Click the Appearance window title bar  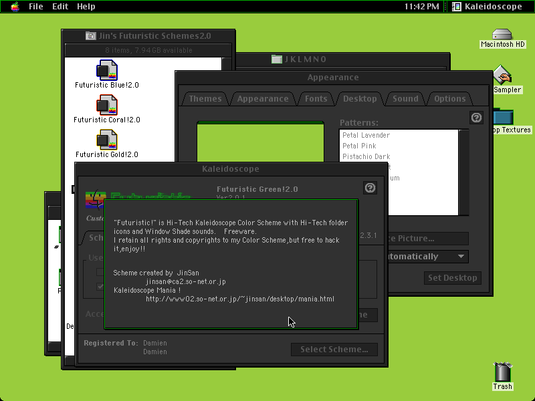point(333,77)
